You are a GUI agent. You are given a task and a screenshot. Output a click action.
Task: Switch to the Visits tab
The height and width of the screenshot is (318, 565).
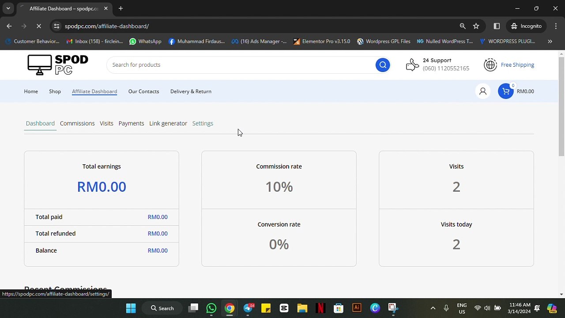[x=106, y=123]
